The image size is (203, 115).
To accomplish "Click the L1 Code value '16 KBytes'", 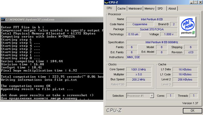I will point(185,74).
